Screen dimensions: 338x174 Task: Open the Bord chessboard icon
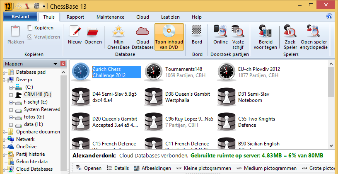click(x=197, y=30)
